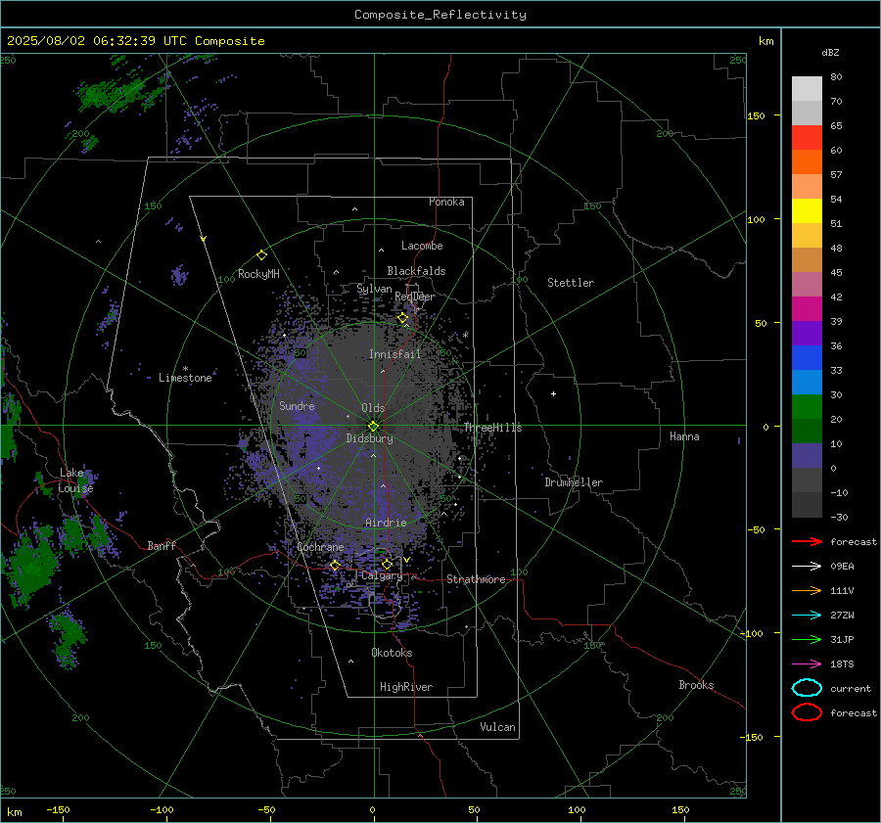881x823 pixels.
Task: Click the Blackfalds city label
Action: [416, 271]
